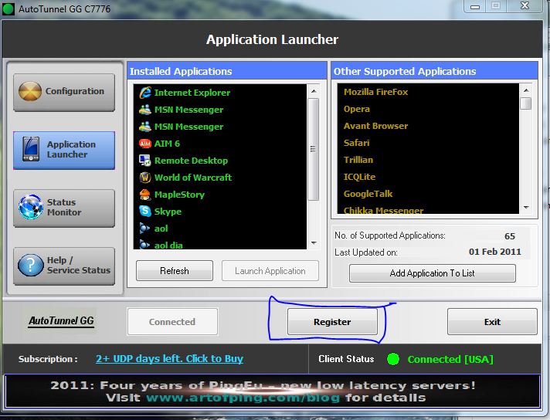Open www.artofping.com/blog link in banner
Screen dimensions: 550x420
(x=243, y=398)
